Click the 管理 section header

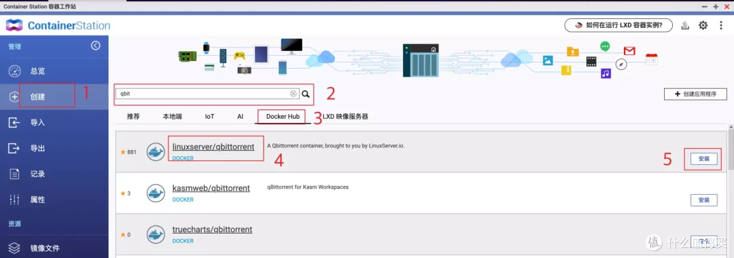click(14, 47)
